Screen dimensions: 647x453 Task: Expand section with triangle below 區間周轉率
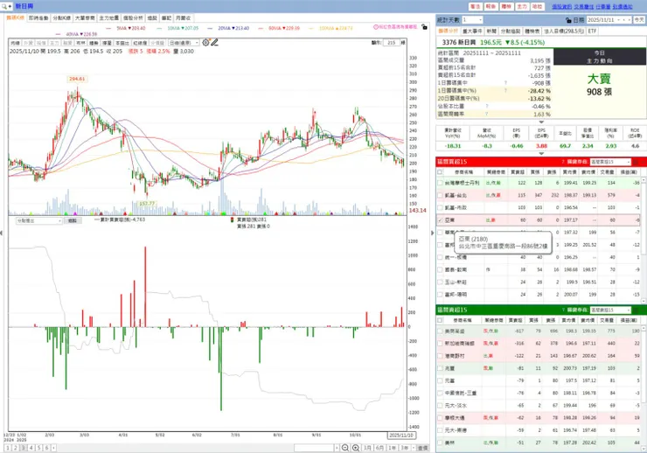541,122
